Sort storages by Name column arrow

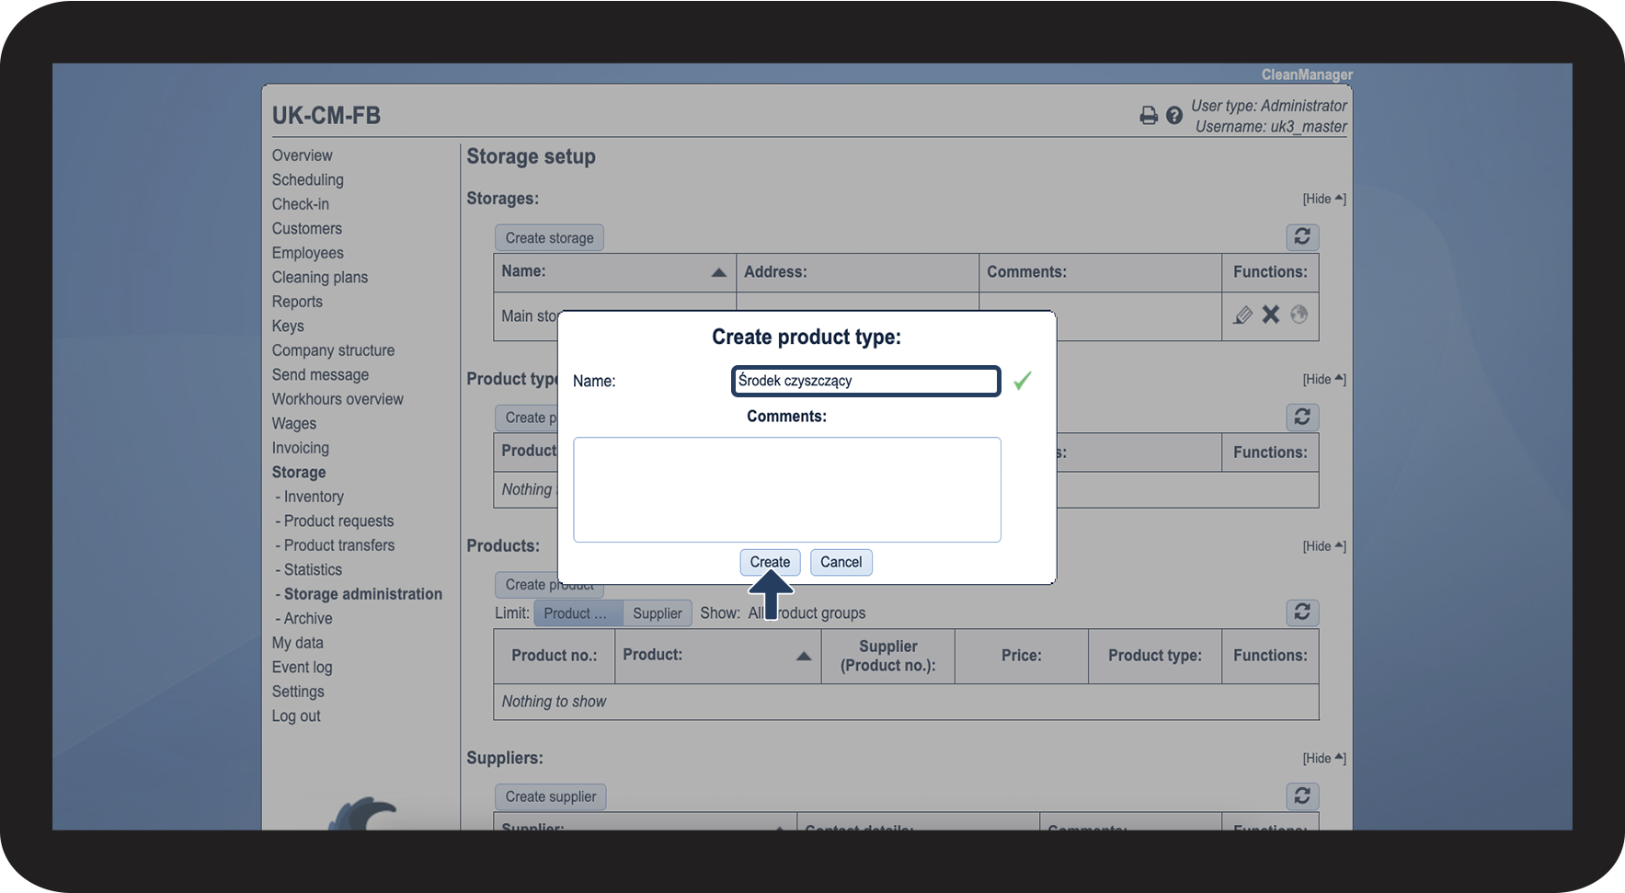[718, 272]
